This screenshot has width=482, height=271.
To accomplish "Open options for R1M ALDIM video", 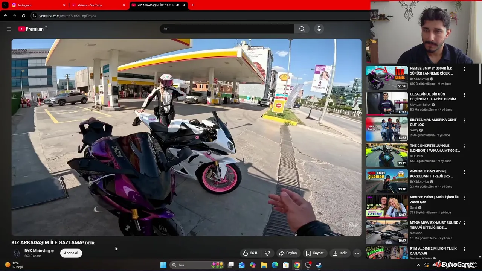I will (465, 249).
